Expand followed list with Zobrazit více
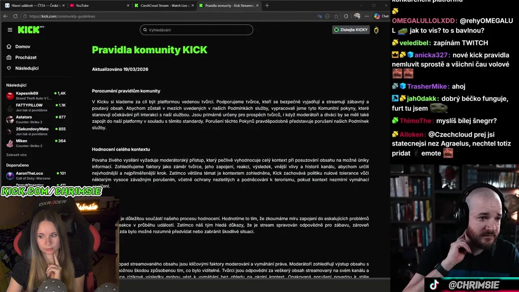The width and height of the screenshot is (519, 292). coord(16,155)
